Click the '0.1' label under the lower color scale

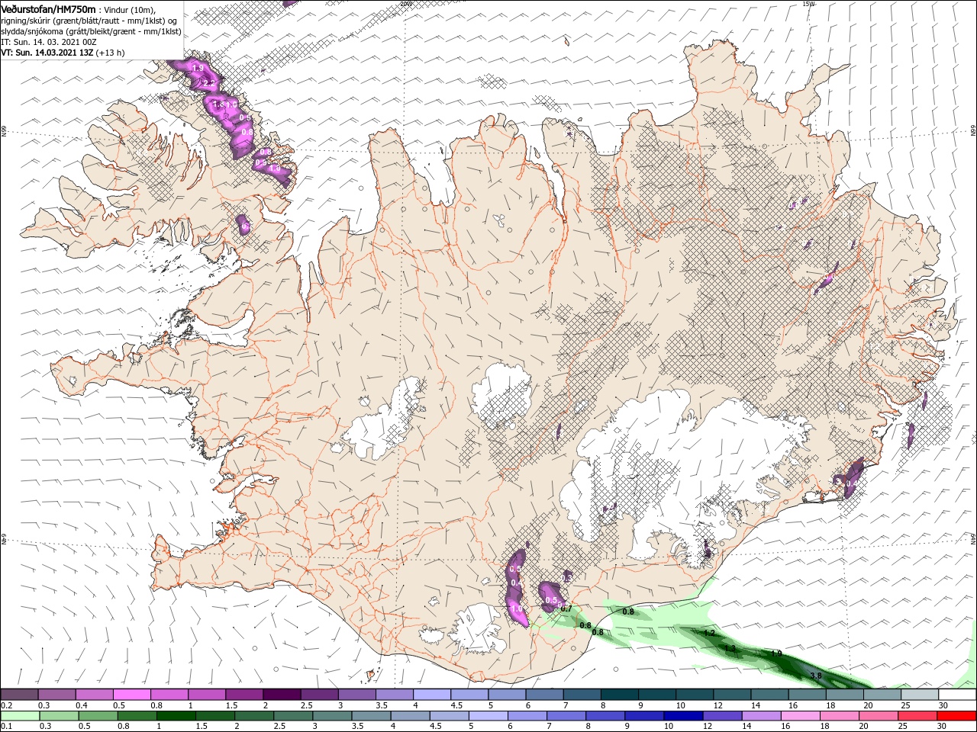click(x=6, y=727)
